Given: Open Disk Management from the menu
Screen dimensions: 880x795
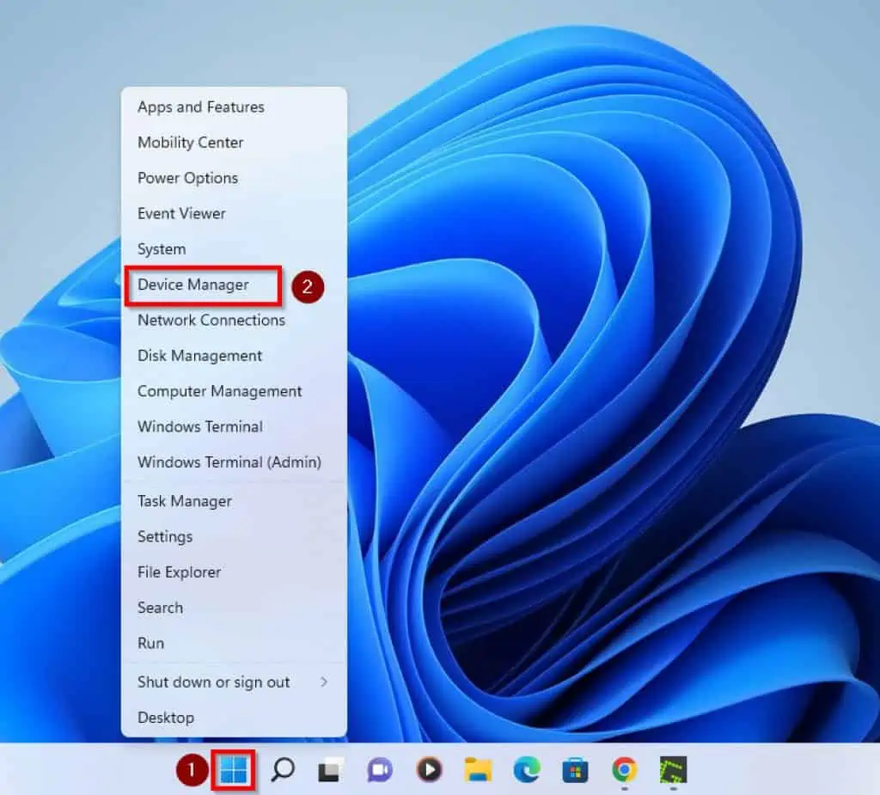Looking at the screenshot, I should [x=199, y=355].
